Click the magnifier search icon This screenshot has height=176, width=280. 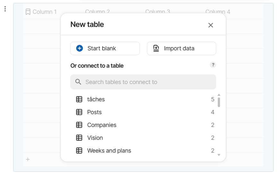pos(78,82)
